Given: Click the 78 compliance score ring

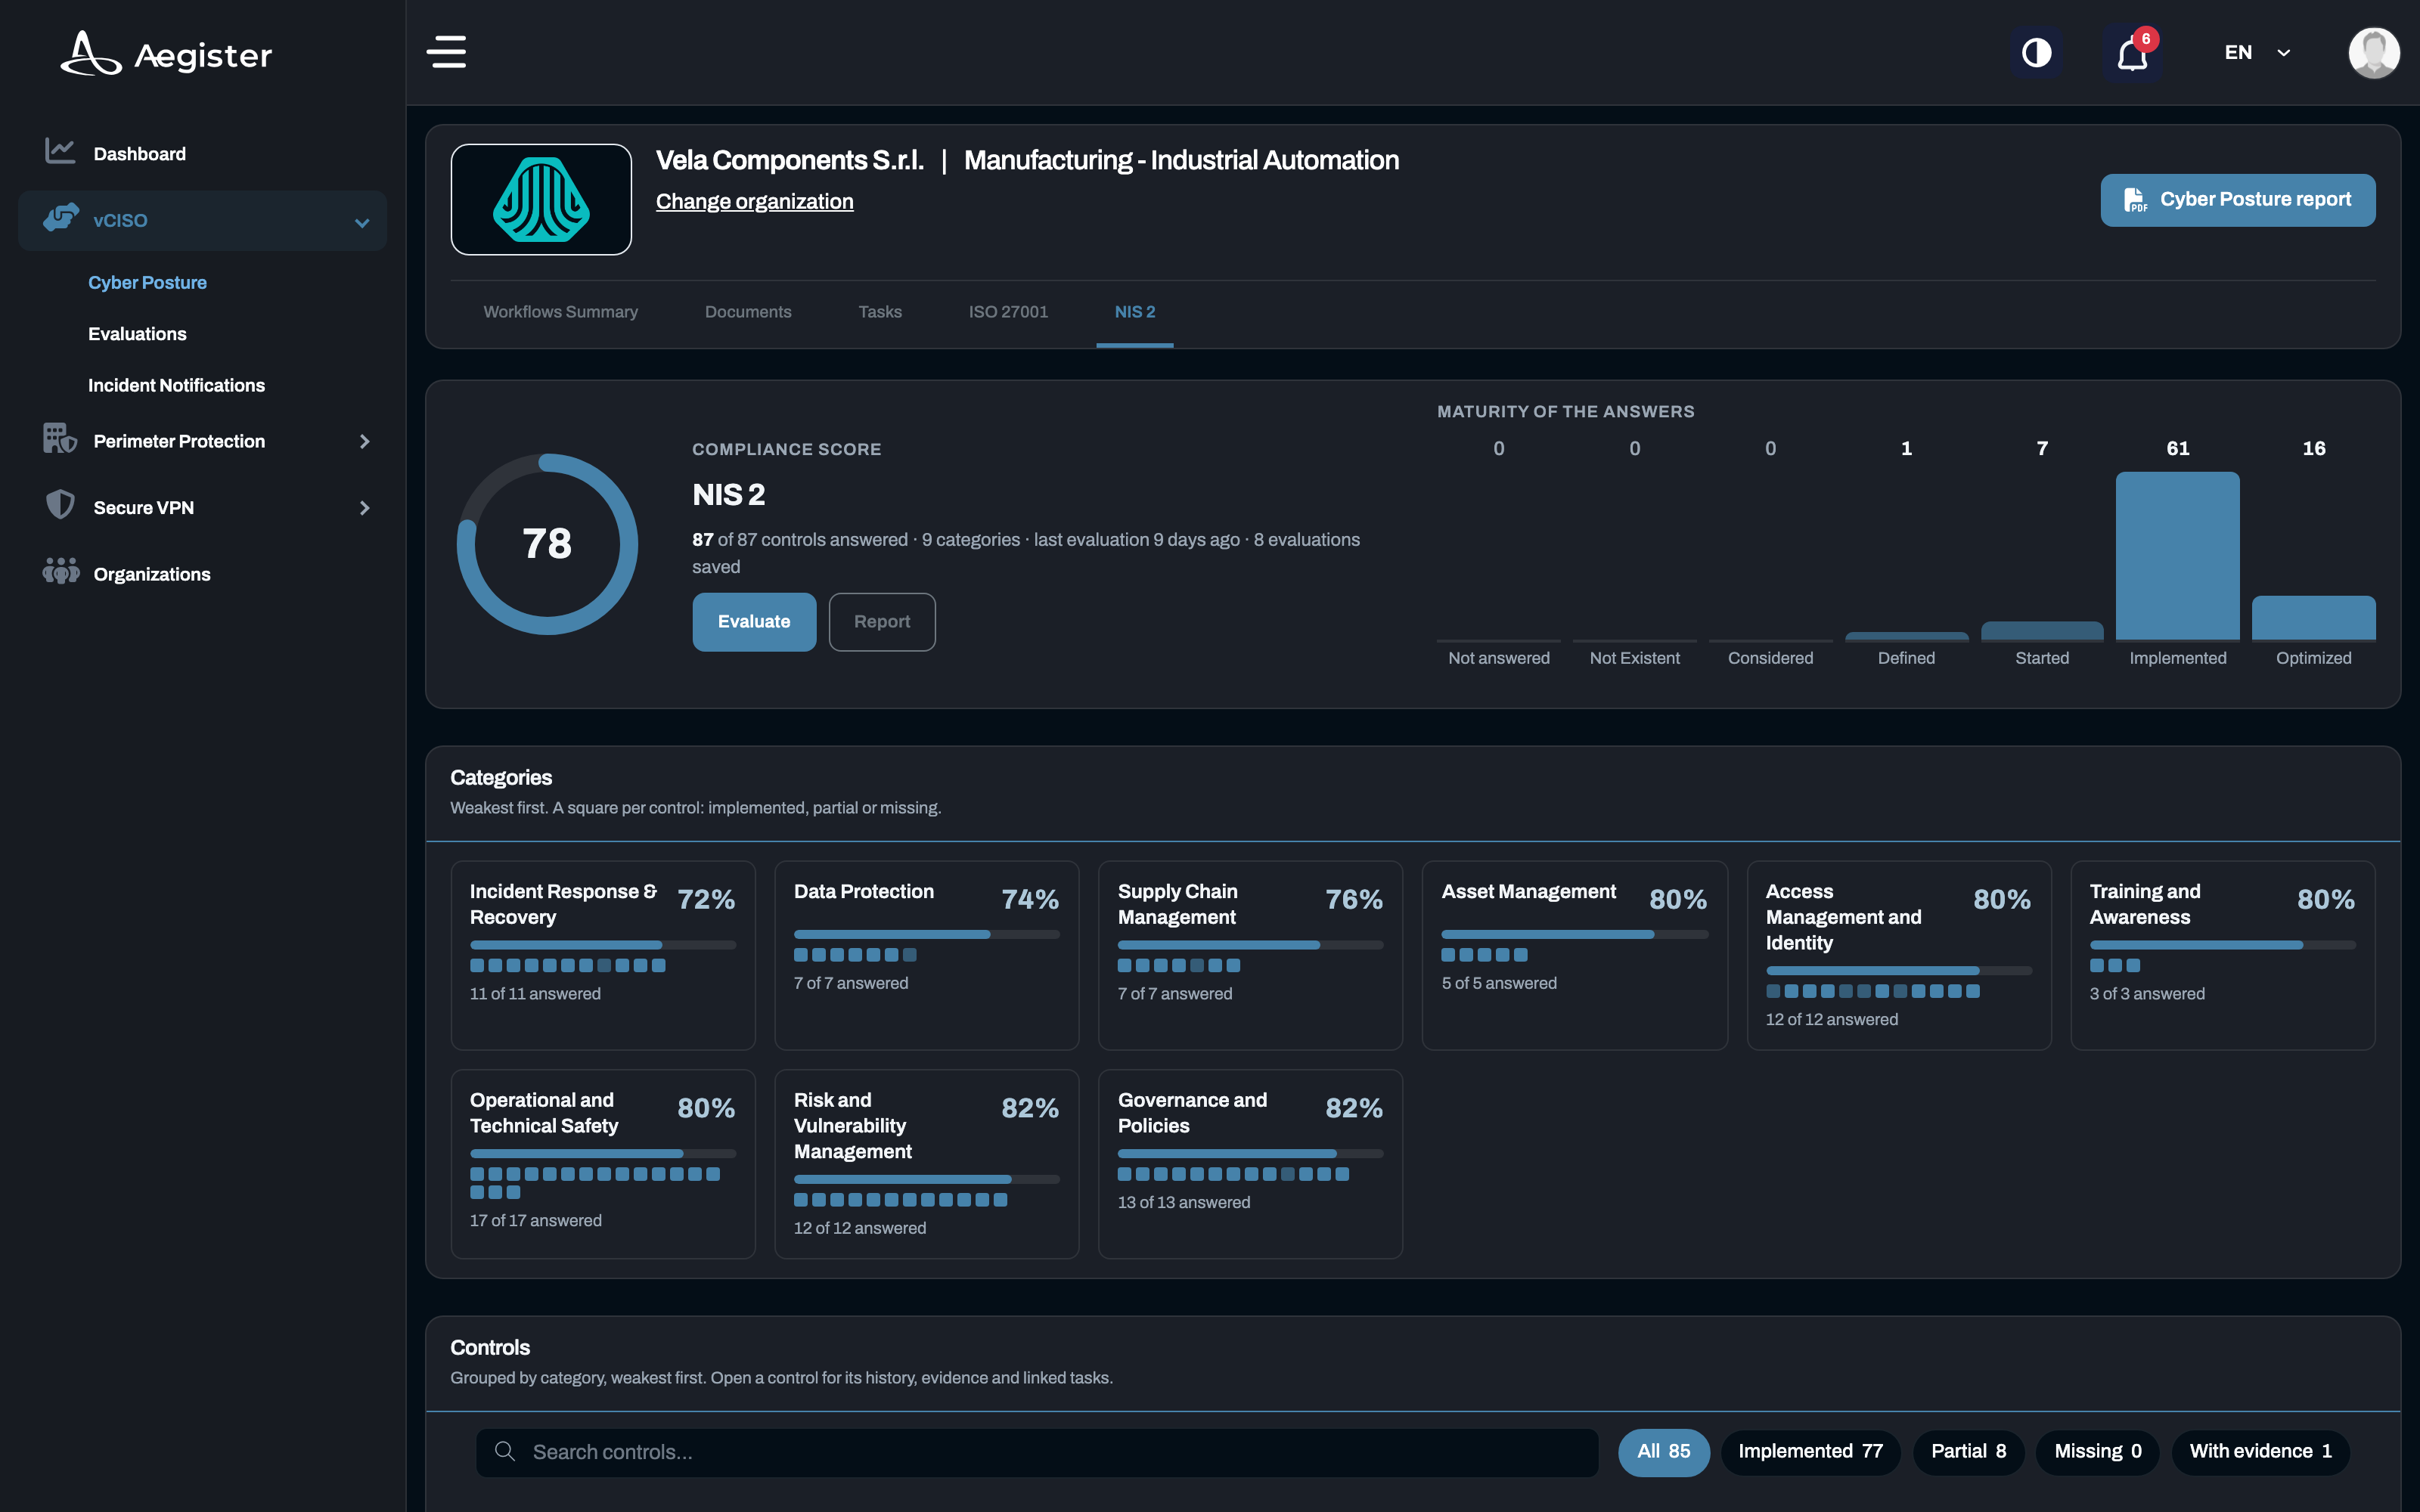Looking at the screenshot, I should tap(547, 544).
